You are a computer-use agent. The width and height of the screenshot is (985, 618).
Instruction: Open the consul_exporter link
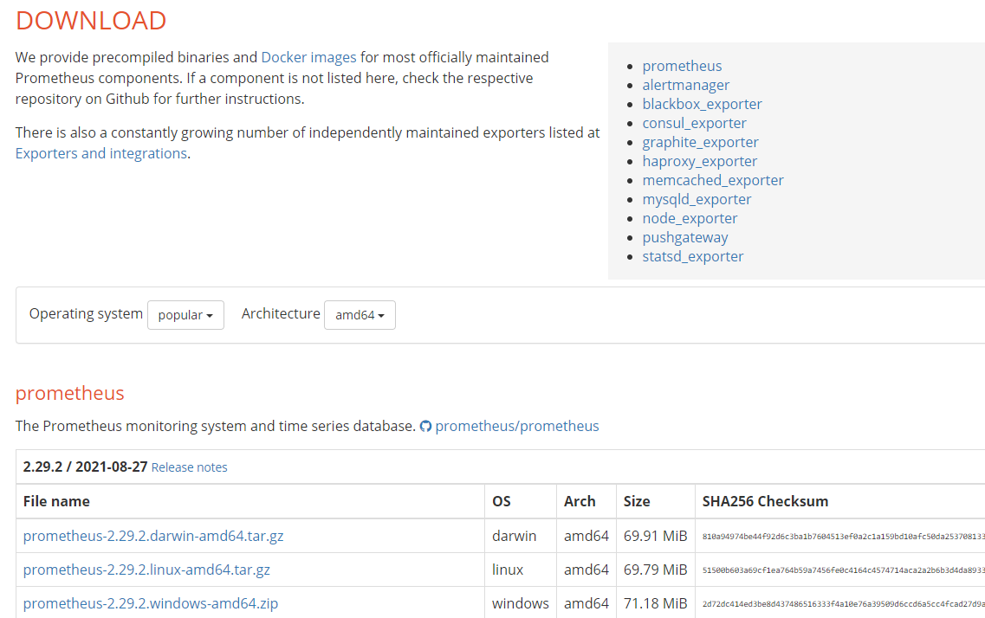pyautogui.click(x=694, y=123)
